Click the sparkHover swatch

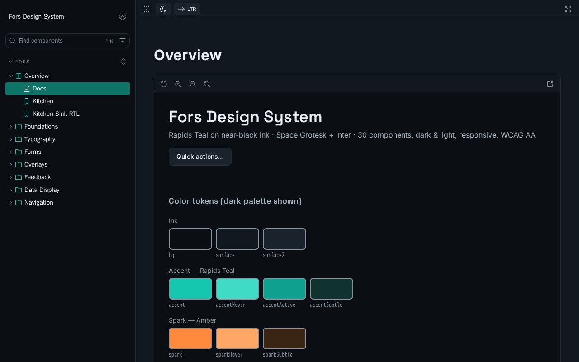[x=237, y=338]
